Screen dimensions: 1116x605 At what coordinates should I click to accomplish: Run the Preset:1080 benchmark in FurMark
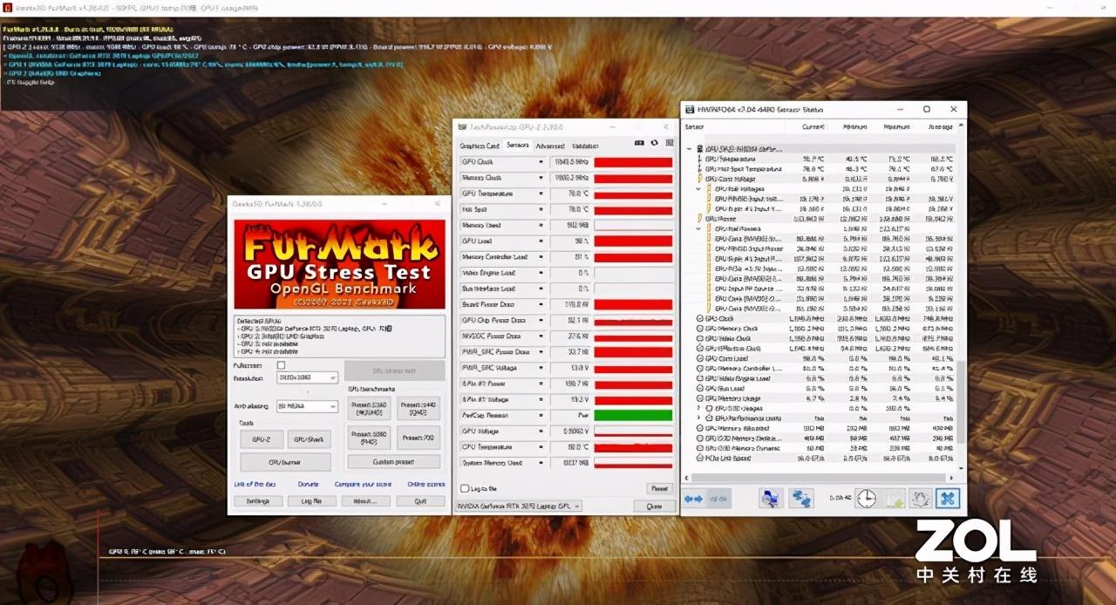click(370, 437)
